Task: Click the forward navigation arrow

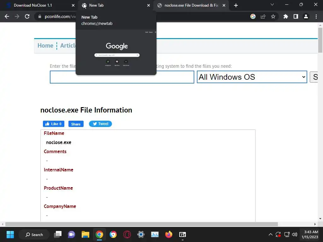Action: pyautogui.click(x=17, y=16)
